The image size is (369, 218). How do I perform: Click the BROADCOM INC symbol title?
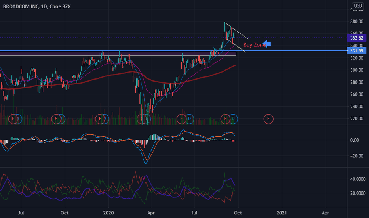[21, 6]
